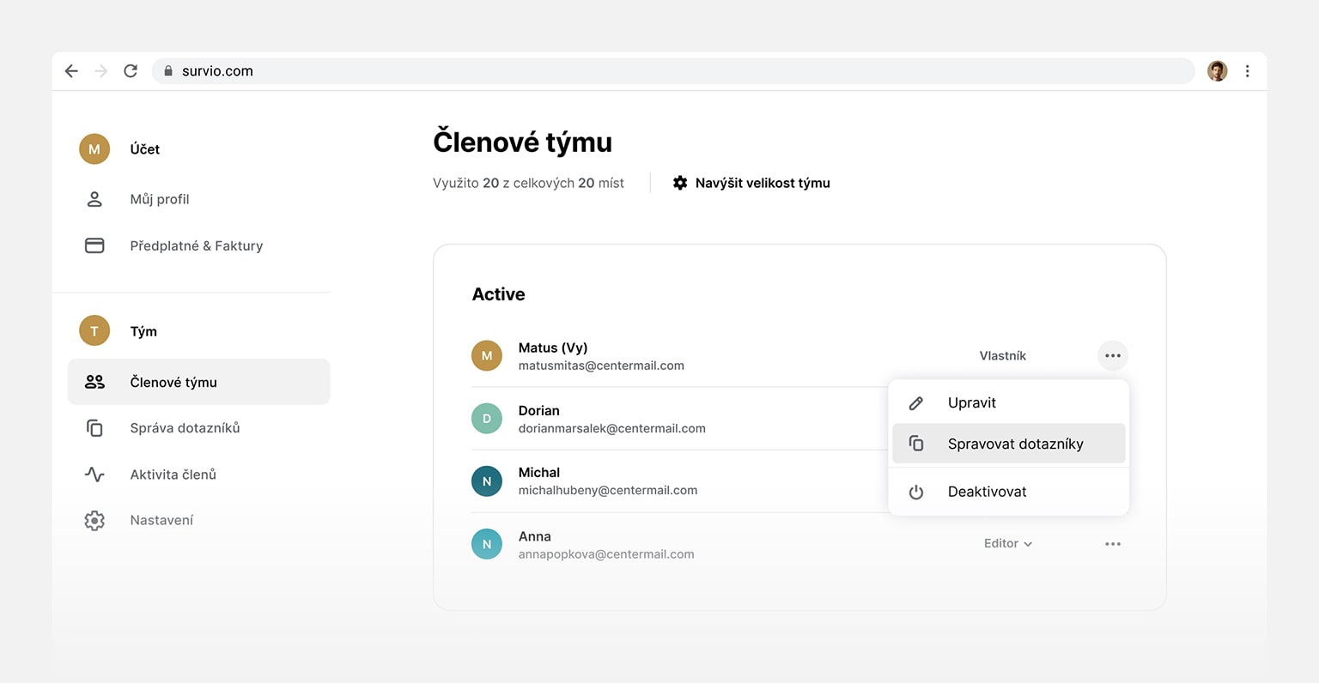
Task: Select the Aktivita členů activity icon
Action: pos(94,474)
